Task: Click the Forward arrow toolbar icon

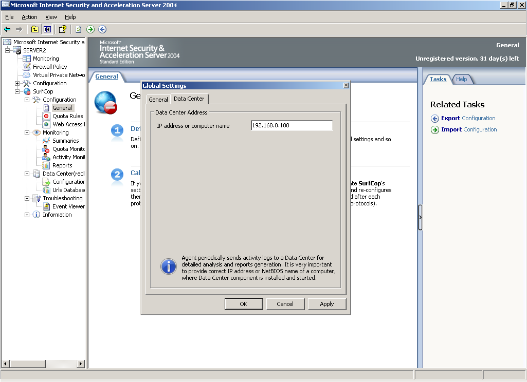Action: click(19, 30)
